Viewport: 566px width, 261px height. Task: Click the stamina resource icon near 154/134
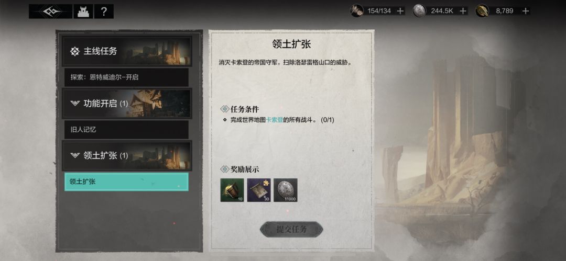pos(357,10)
